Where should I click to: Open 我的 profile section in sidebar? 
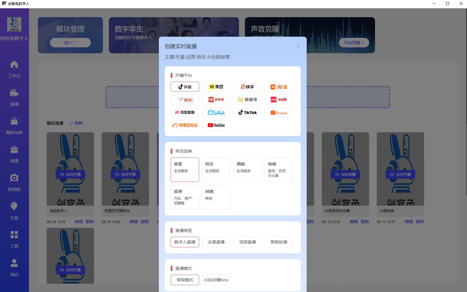coord(14,268)
